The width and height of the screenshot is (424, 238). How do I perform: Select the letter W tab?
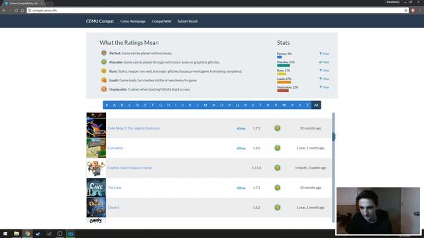click(284, 105)
